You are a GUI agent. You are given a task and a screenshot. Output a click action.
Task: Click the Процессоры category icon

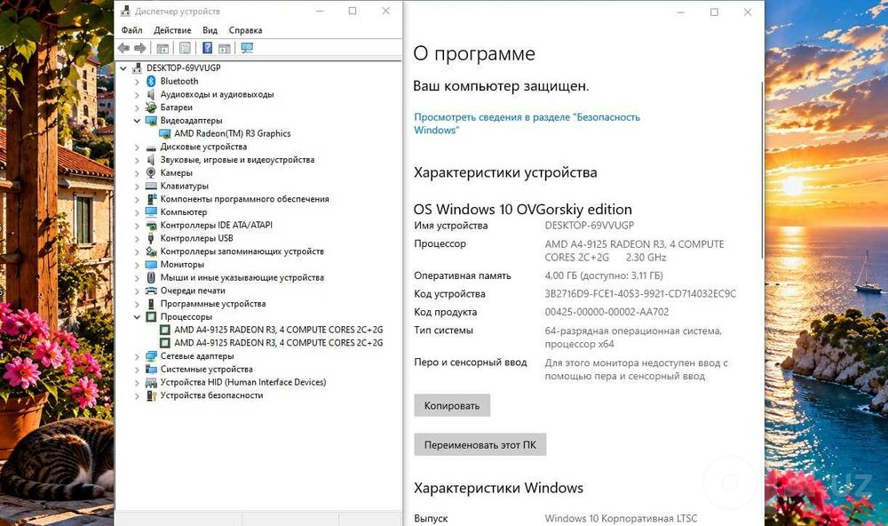click(x=151, y=317)
